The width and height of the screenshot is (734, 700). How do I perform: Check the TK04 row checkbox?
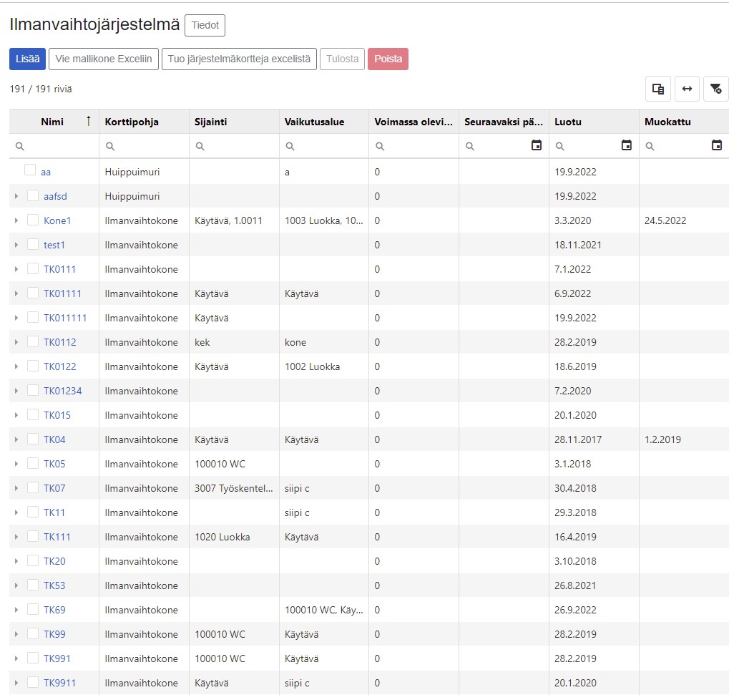pyautogui.click(x=33, y=439)
